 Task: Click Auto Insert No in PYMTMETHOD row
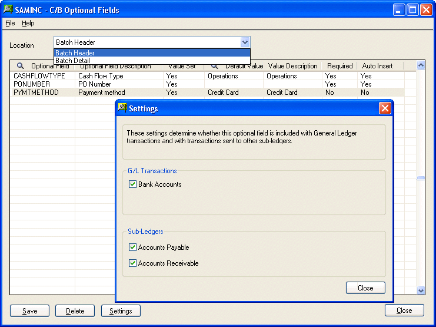pos(381,93)
